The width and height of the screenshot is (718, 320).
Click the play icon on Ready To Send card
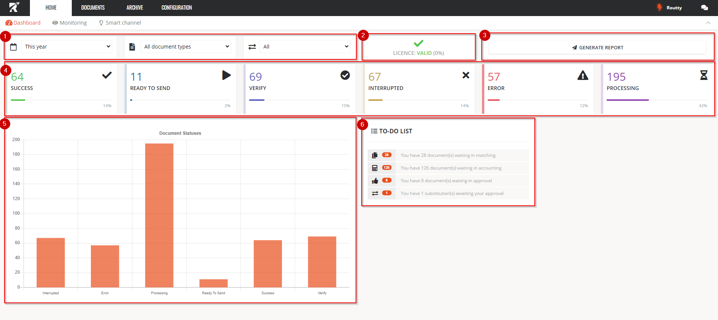coord(226,75)
